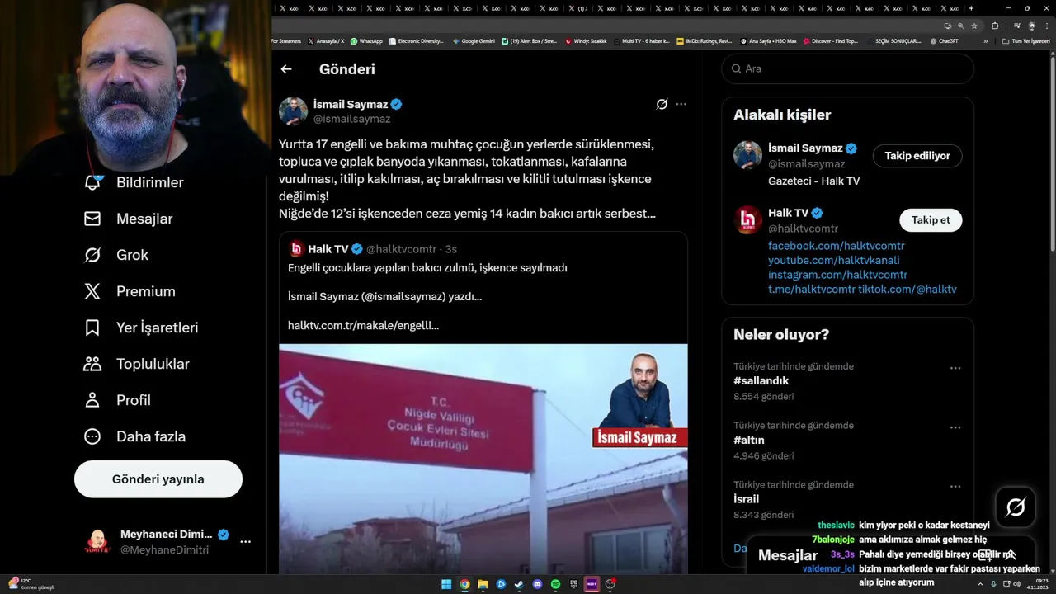Image resolution: width=1056 pixels, height=594 pixels.
Task: Open Steam from the taskbar
Action: (519, 584)
